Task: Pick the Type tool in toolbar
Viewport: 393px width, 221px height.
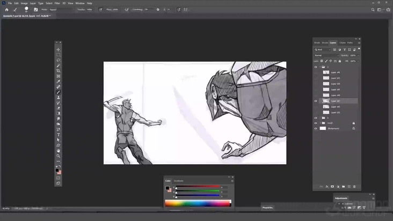Action: 59,135
